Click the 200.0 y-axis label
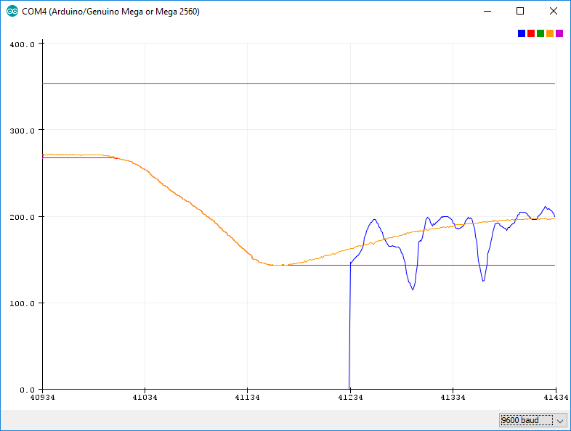The width and height of the screenshot is (571, 431). [x=23, y=217]
